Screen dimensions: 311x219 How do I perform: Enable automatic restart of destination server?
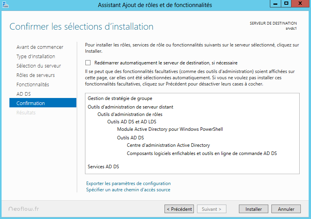click(88, 63)
